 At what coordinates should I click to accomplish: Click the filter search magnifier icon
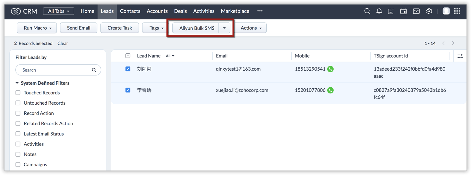(x=94, y=70)
